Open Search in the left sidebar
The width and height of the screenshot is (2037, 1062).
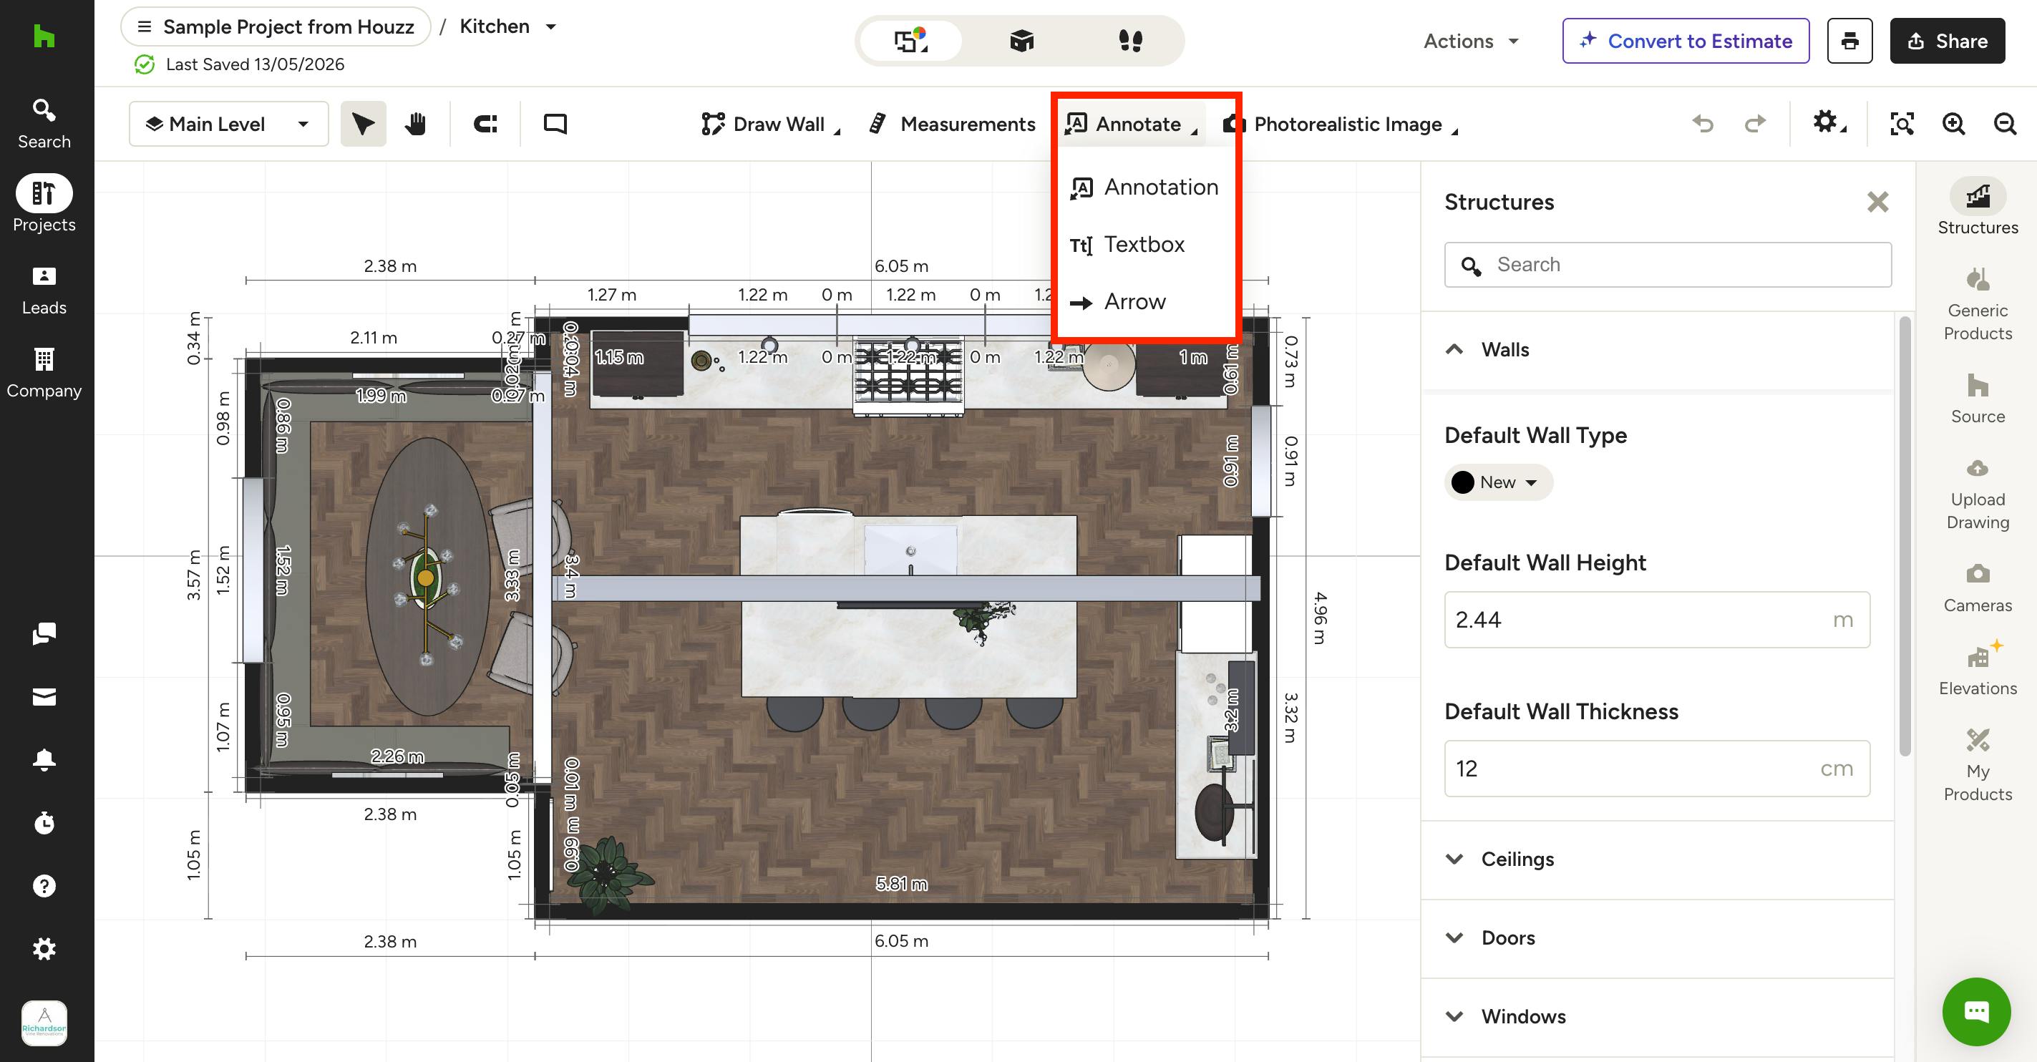[x=44, y=123]
